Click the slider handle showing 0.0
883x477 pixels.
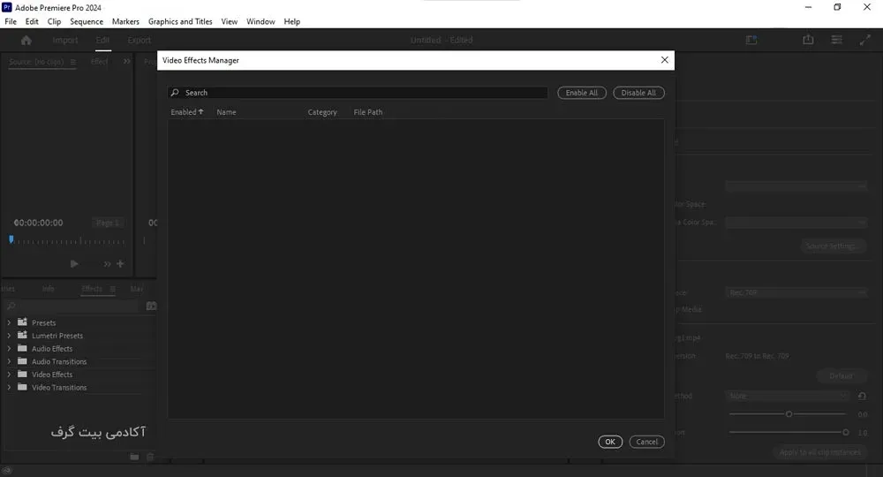[789, 414]
